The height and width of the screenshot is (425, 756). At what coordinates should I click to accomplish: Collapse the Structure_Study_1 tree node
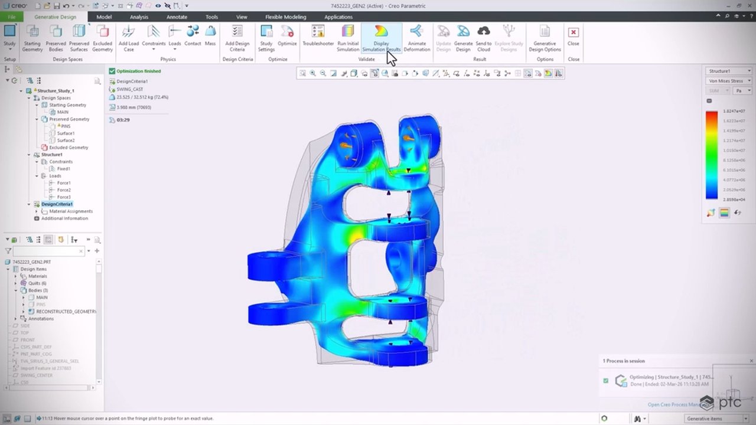pos(21,91)
